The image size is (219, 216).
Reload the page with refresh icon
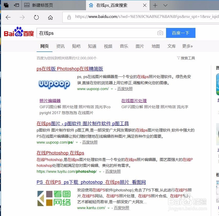click(x=36, y=17)
